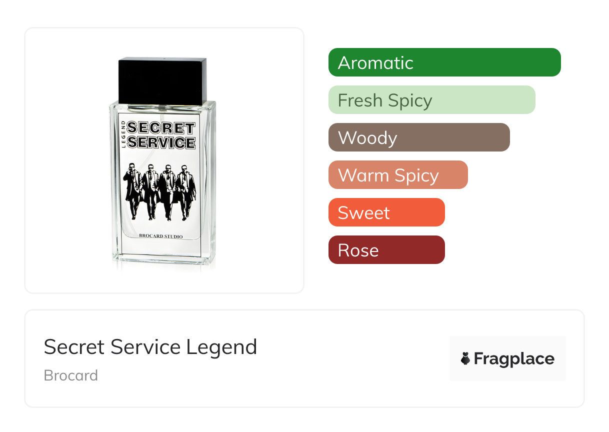This screenshot has width=609, height=432.
Task: Select the light green Fresh Spicy bar
Action: click(x=431, y=100)
